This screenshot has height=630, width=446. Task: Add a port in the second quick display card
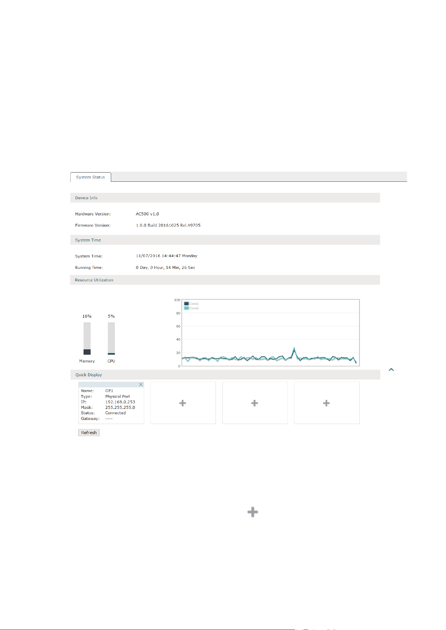pos(183,403)
